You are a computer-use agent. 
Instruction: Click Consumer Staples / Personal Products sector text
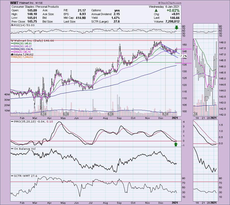(x=35, y=7)
